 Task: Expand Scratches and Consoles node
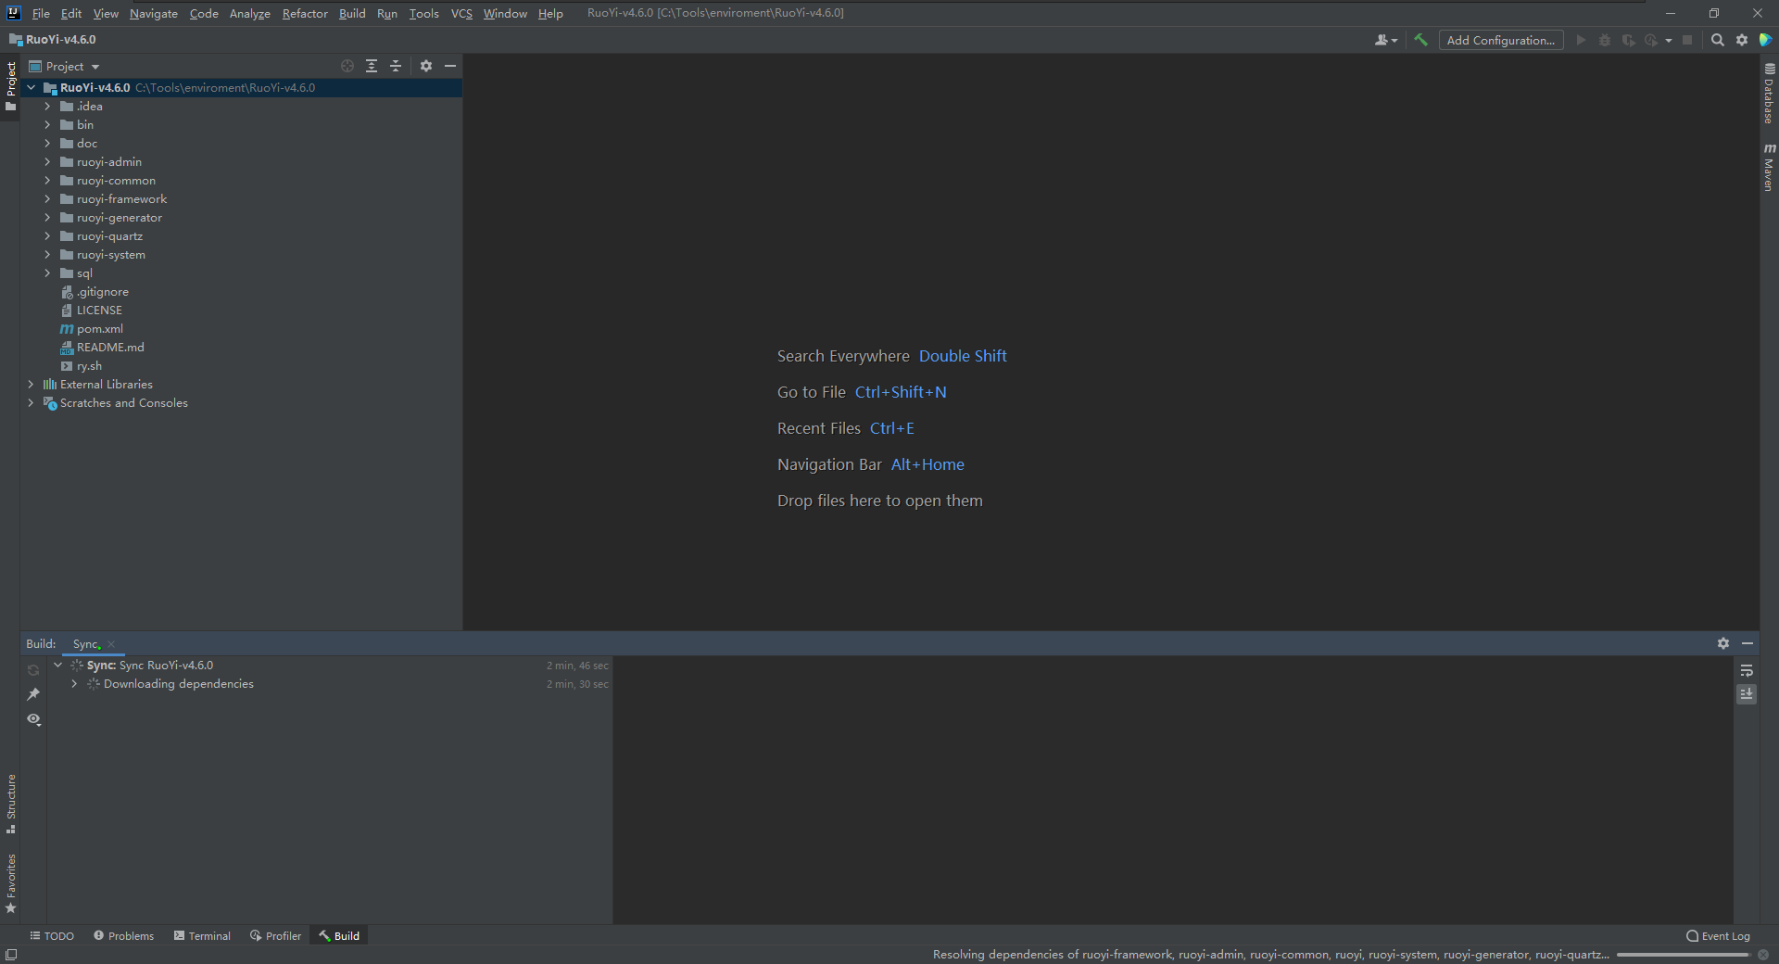point(32,403)
